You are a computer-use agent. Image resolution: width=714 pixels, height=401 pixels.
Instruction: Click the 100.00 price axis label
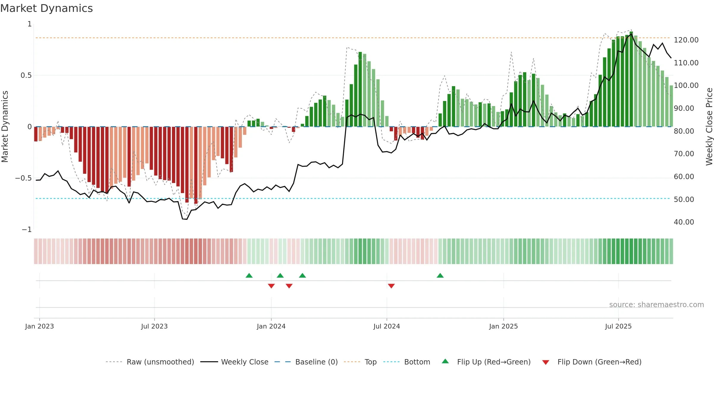(x=686, y=85)
